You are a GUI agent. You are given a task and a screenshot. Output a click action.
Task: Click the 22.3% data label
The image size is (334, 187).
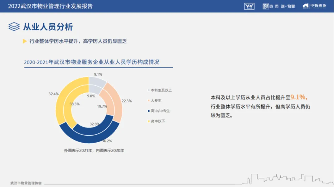(x=126, y=101)
